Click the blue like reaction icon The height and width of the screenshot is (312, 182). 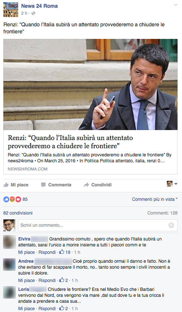click(6, 199)
